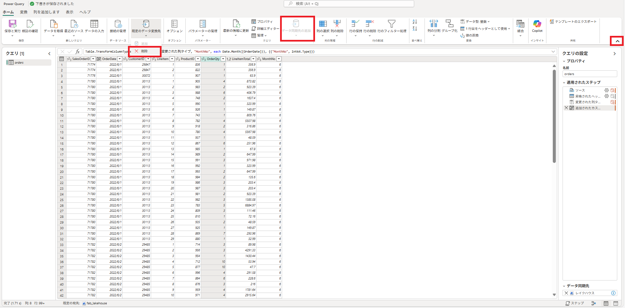
Task: Open Options (オプション) in the ribbon
Action: click(x=175, y=26)
